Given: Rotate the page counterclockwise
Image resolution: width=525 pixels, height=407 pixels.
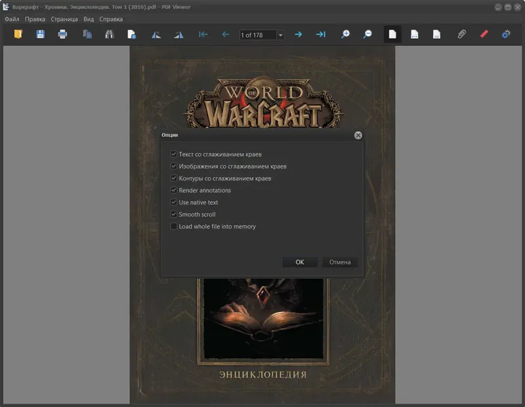Looking at the screenshot, I should point(156,33).
